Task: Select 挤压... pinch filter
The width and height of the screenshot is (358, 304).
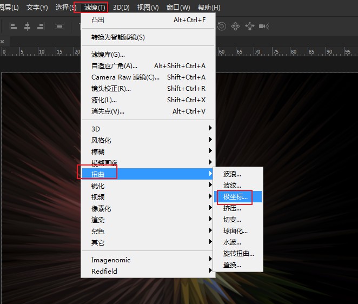Action: (238, 208)
